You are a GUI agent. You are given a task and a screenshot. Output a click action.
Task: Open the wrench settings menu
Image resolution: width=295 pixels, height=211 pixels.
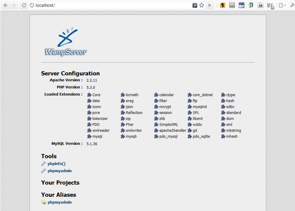click(292, 5)
